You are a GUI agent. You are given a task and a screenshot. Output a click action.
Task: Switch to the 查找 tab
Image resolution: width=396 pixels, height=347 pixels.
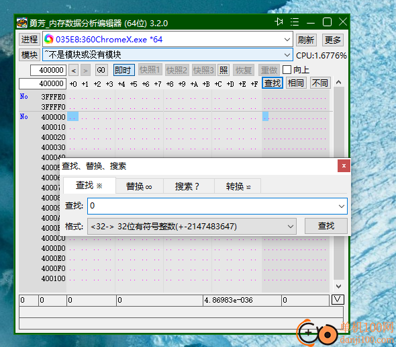point(89,186)
